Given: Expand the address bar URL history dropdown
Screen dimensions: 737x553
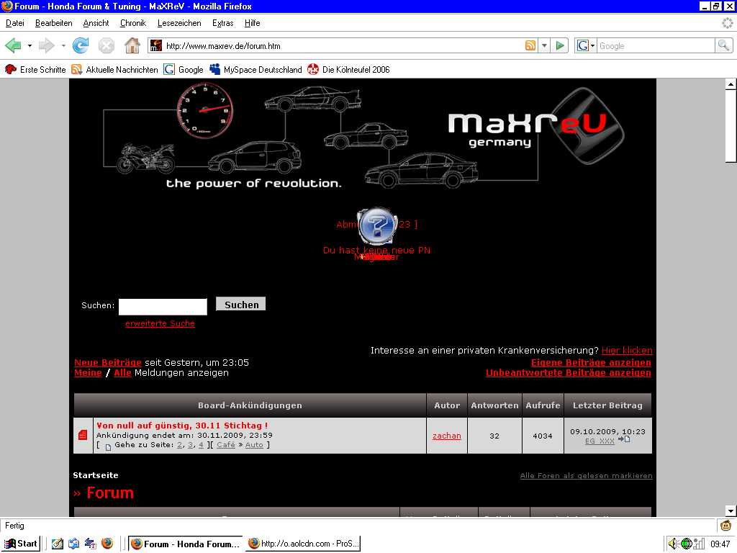Looking at the screenshot, I should point(544,46).
